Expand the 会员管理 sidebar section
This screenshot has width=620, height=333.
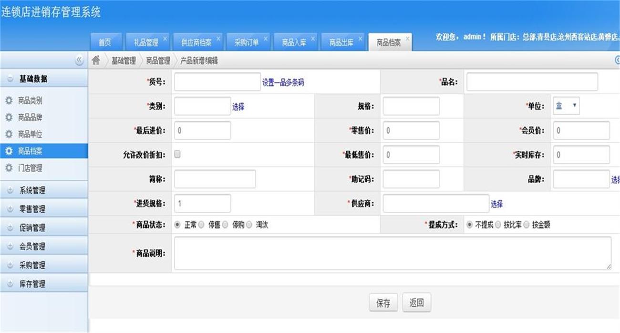point(32,246)
